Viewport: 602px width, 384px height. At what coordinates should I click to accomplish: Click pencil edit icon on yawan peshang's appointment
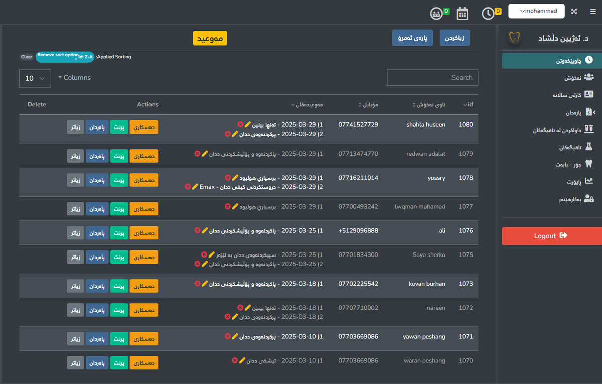click(235, 336)
